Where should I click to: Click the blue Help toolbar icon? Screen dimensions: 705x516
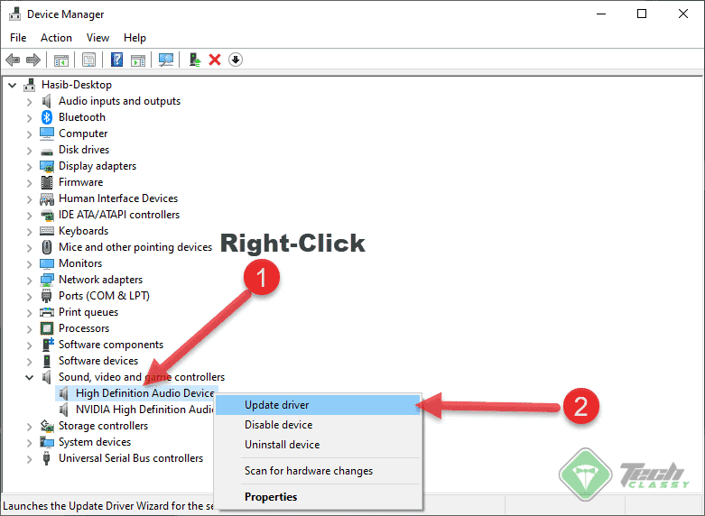tap(116, 60)
